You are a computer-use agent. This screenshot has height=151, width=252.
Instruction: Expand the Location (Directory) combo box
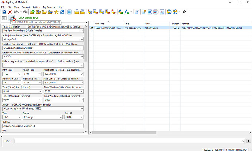(82, 48)
